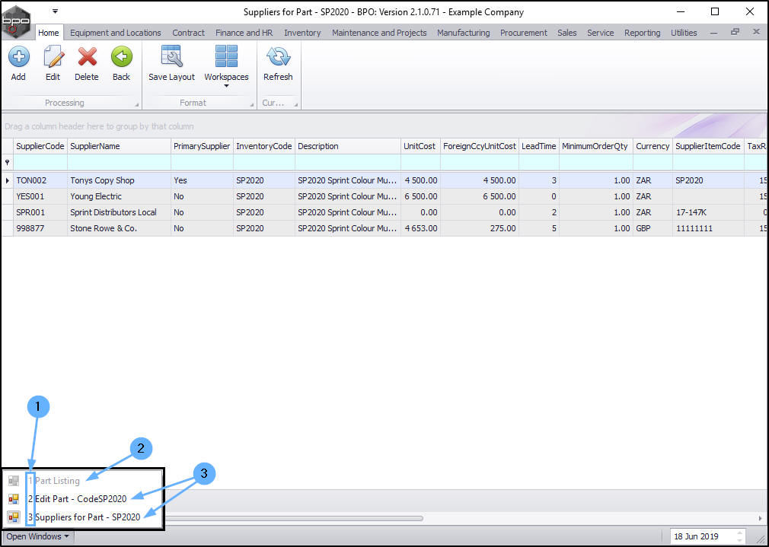Open the Utilities tab

point(684,33)
